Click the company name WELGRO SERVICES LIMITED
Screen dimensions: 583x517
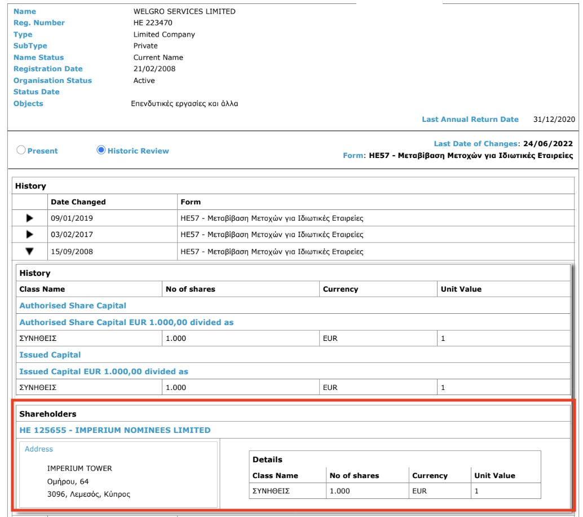point(184,11)
